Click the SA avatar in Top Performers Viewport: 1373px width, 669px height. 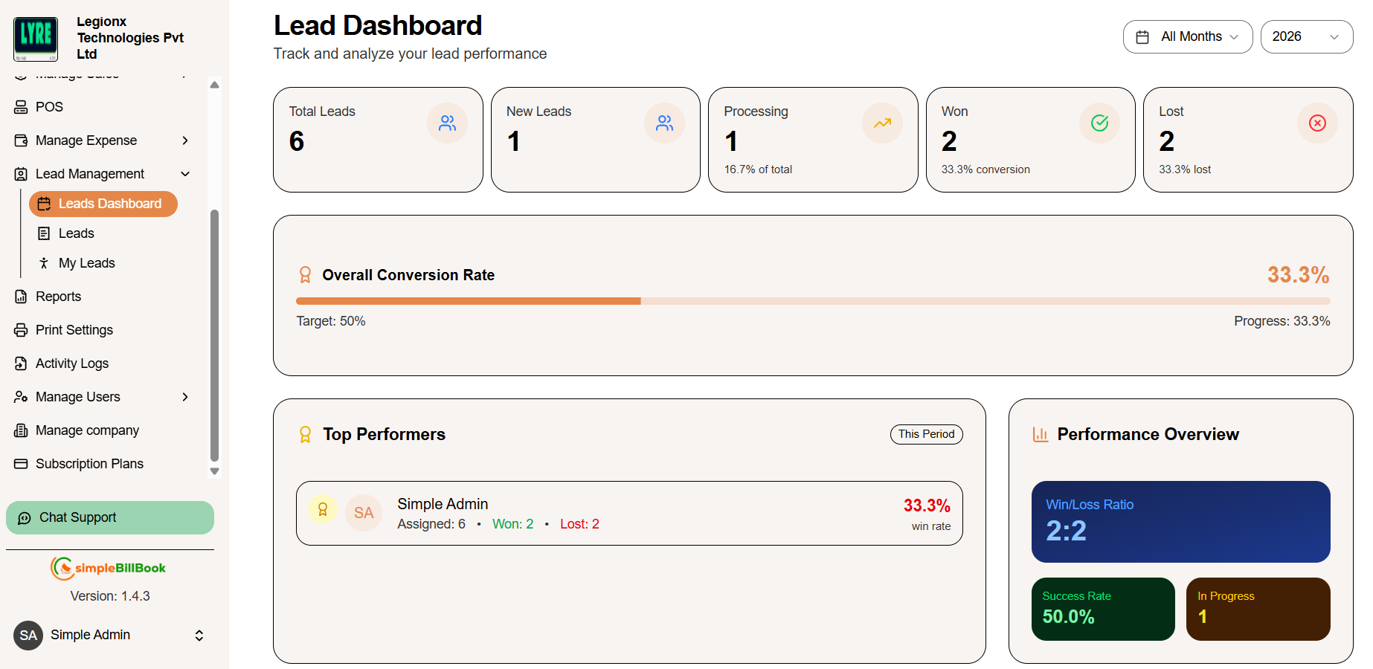click(364, 513)
